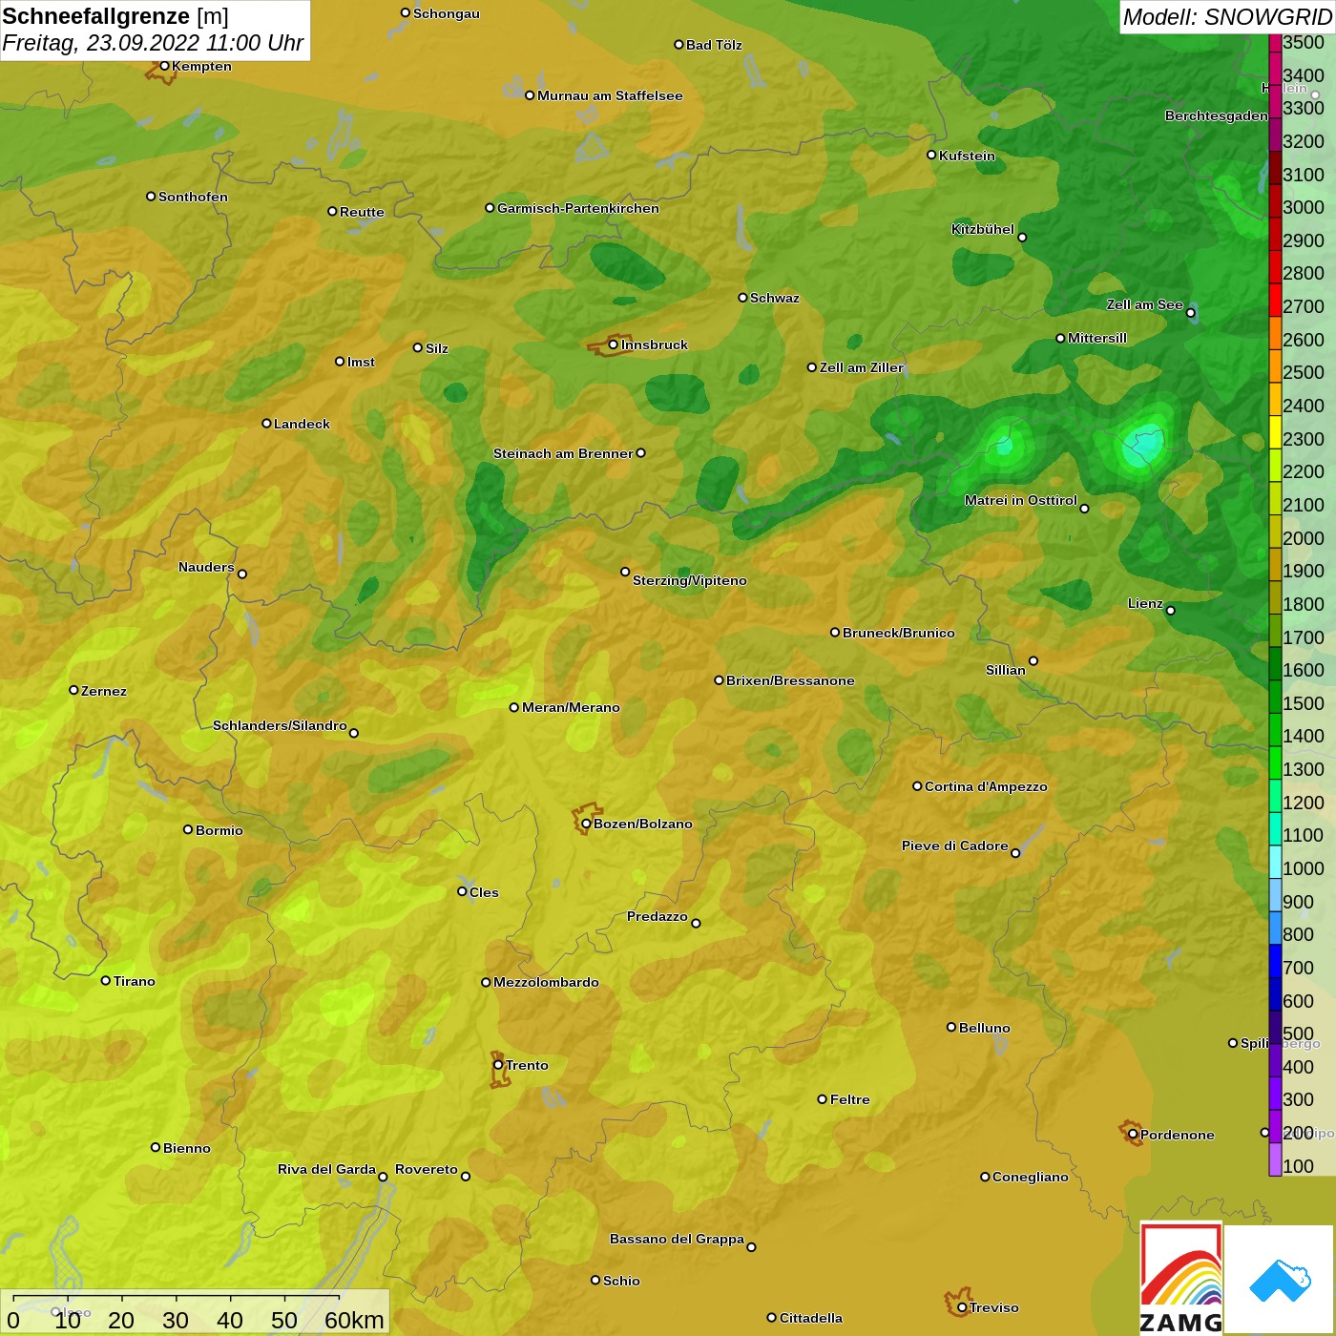
Task: Click the Zell am See label
Action: tap(1144, 304)
